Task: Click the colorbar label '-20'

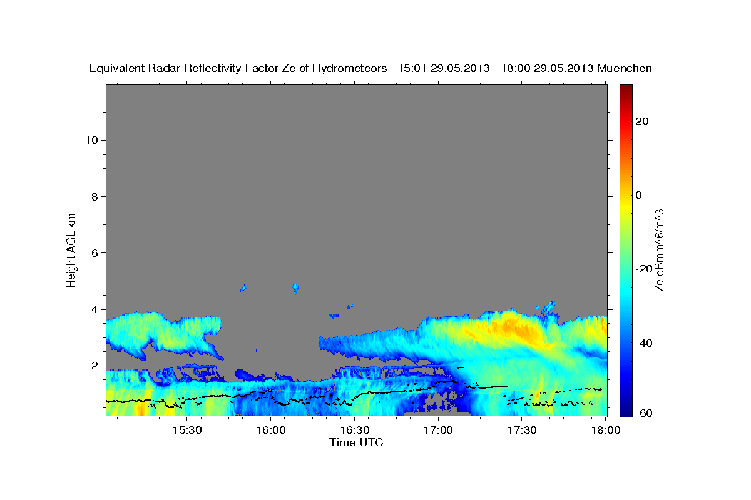Action: click(x=645, y=269)
